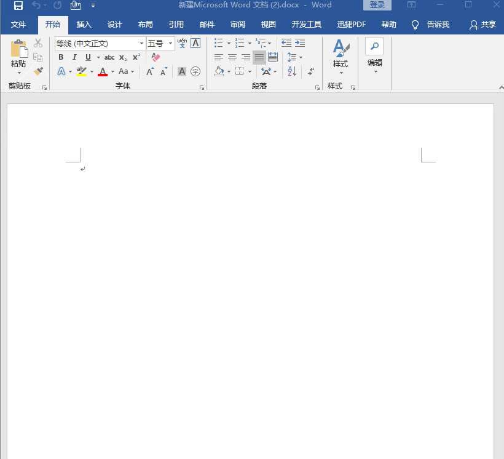Click the Clear Formatting eraser icon
This screenshot has height=459, width=504.
click(x=156, y=57)
